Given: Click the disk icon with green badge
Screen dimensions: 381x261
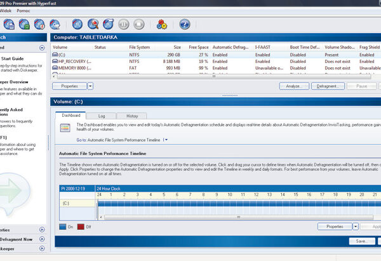Looking at the screenshot, I should tap(23, 25).
